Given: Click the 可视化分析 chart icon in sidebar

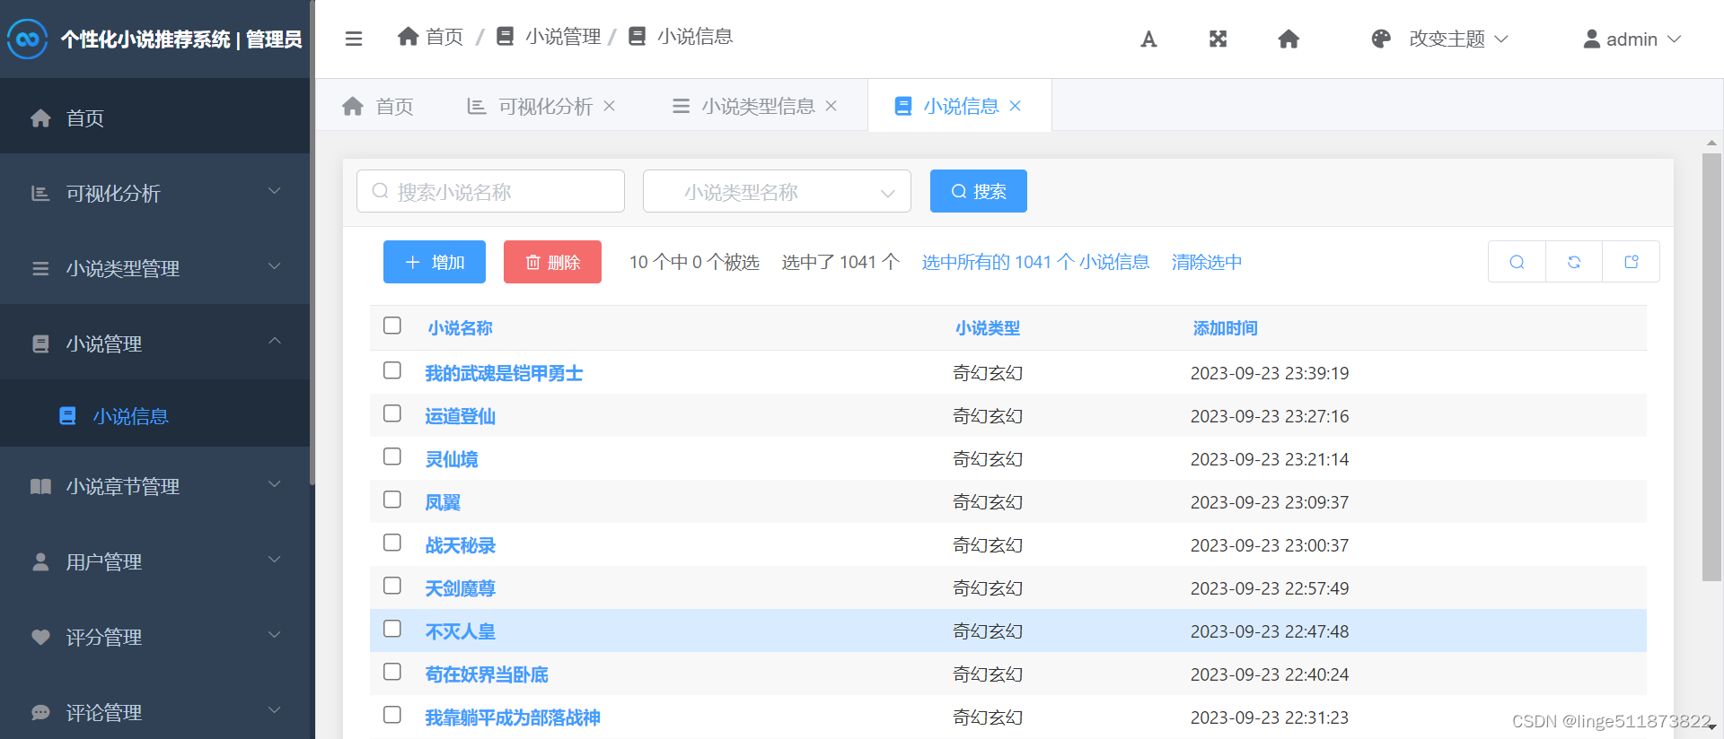Looking at the screenshot, I should click(x=40, y=193).
